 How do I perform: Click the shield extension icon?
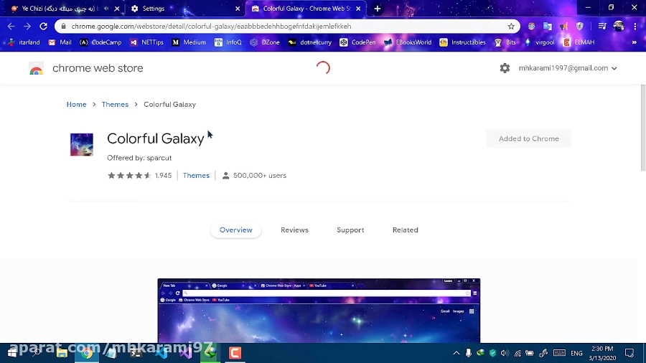(580, 27)
